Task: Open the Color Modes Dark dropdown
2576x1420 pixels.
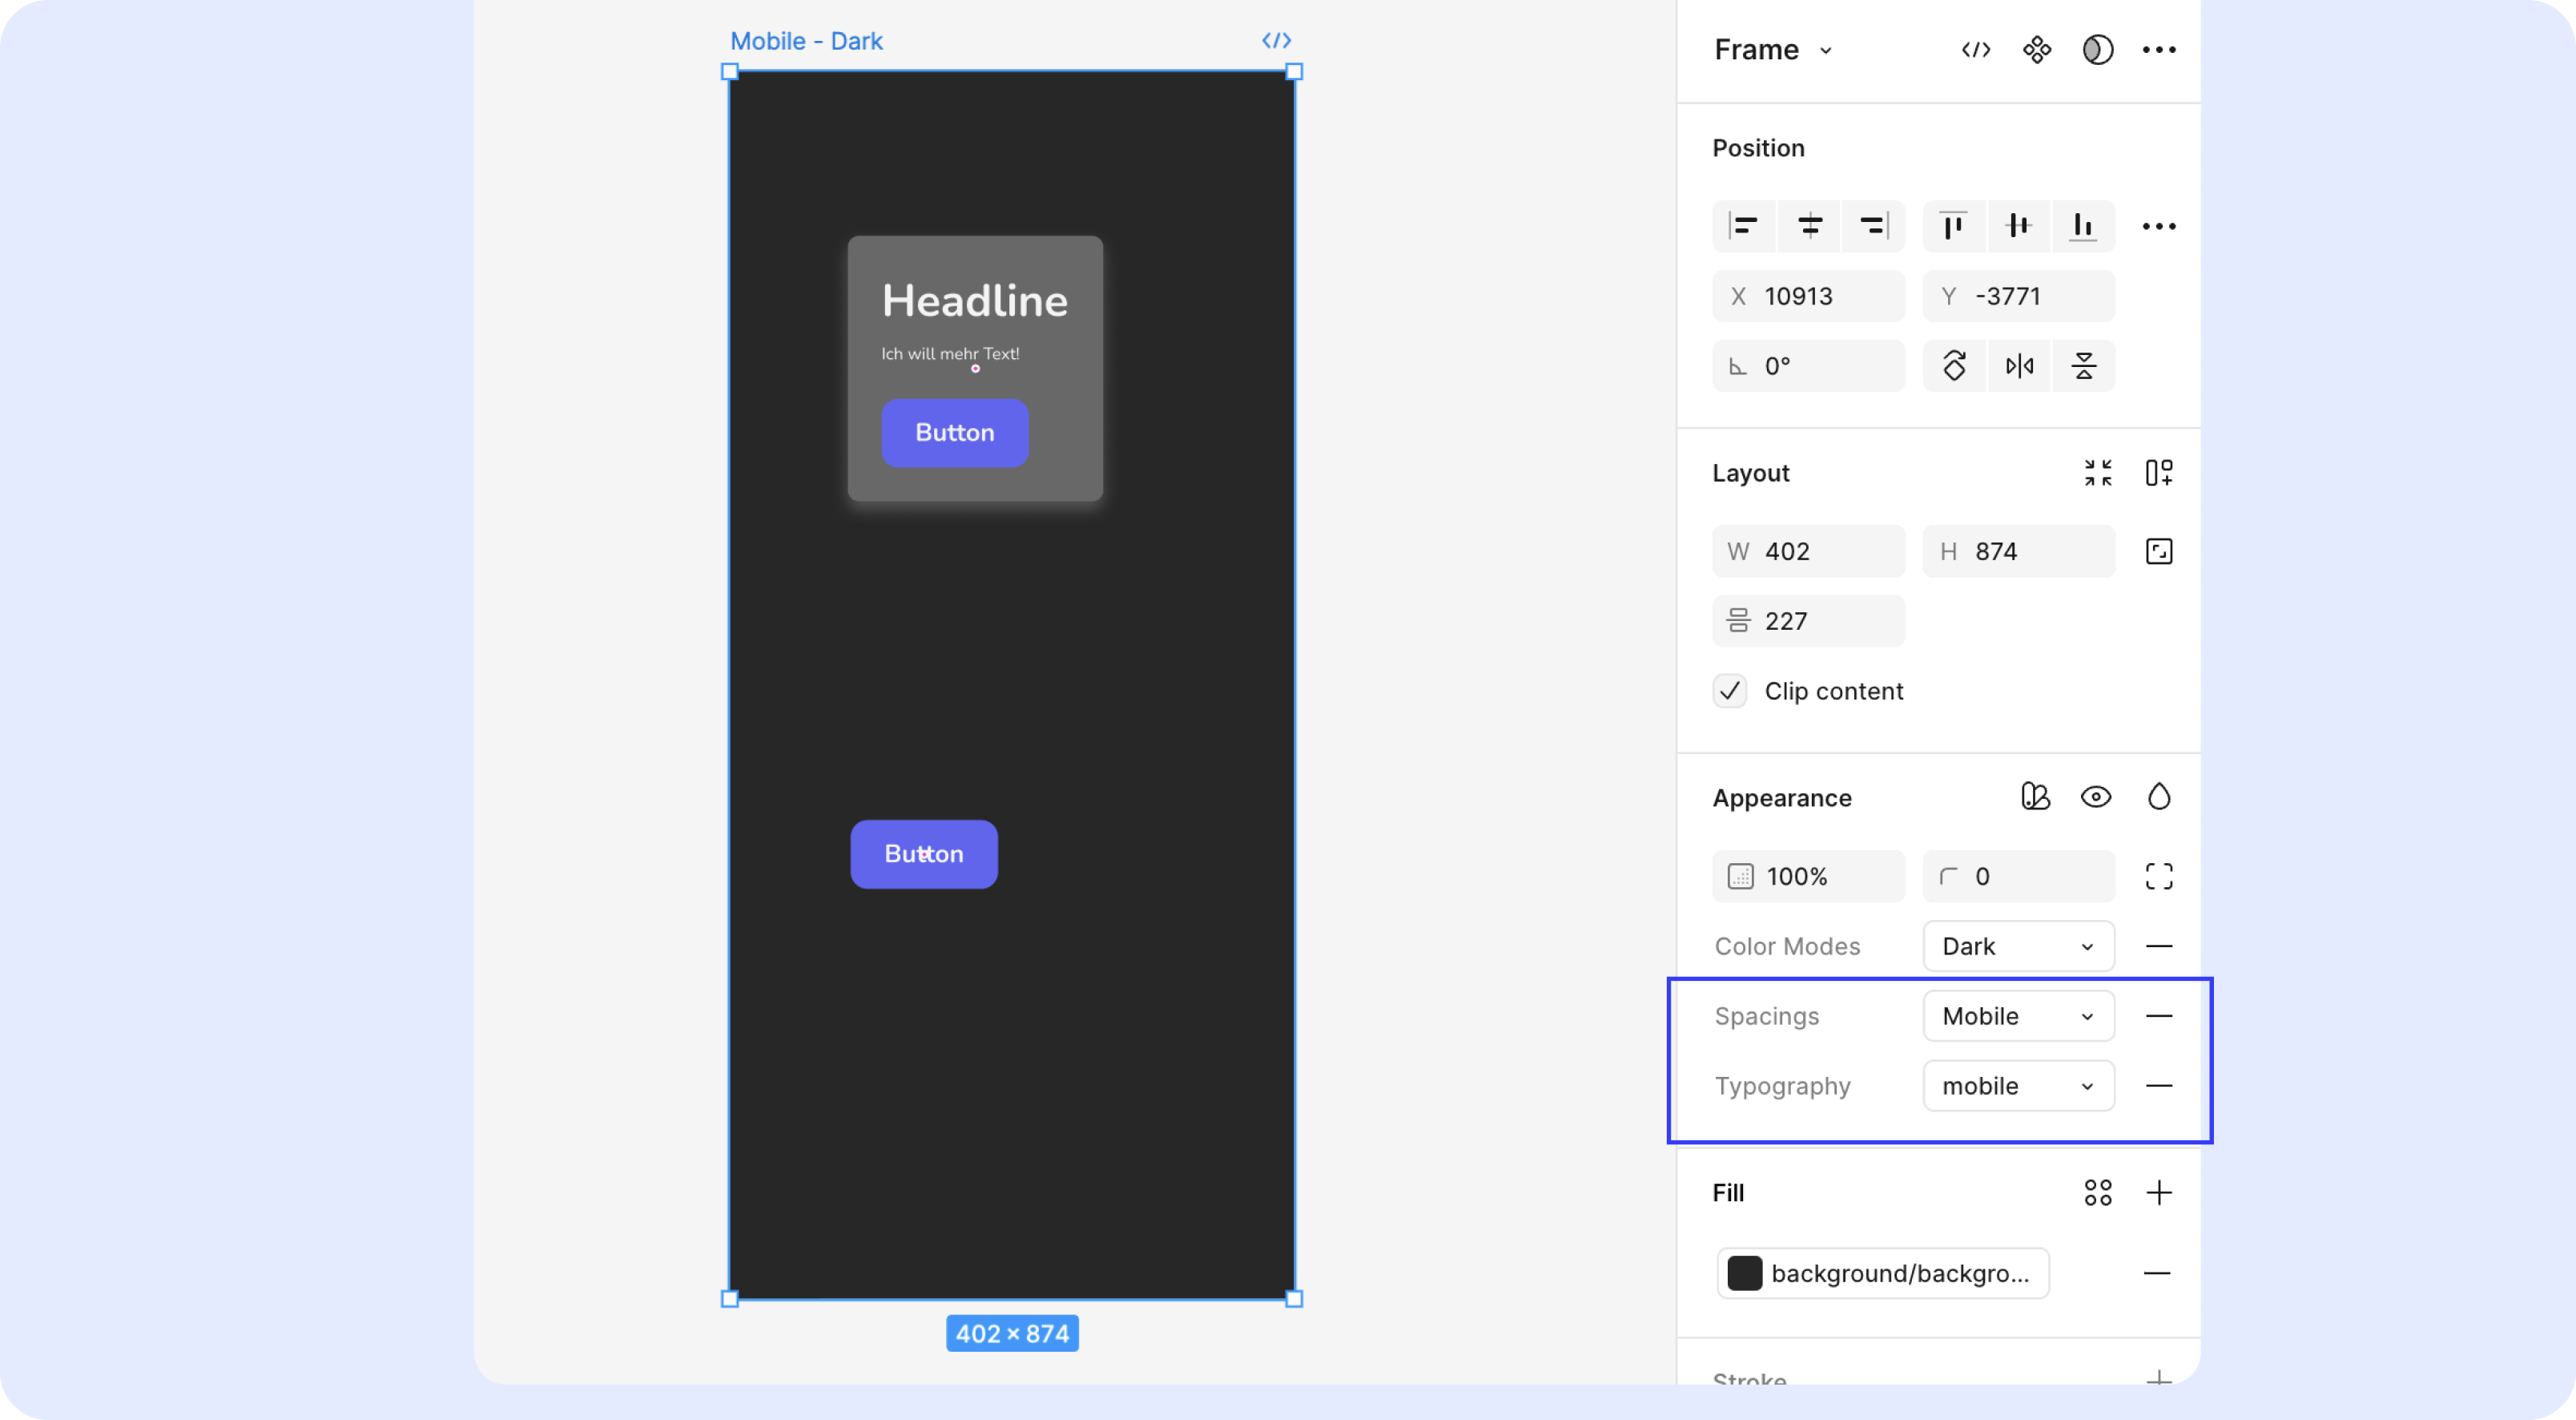Action: pyautogui.click(x=2018, y=946)
